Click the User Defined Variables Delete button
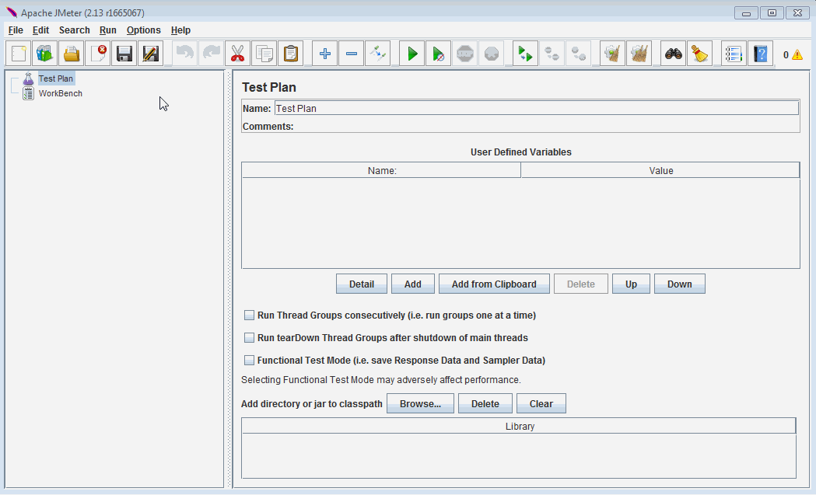The width and height of the screenshot is (816, 495). (x=581, y=284)
